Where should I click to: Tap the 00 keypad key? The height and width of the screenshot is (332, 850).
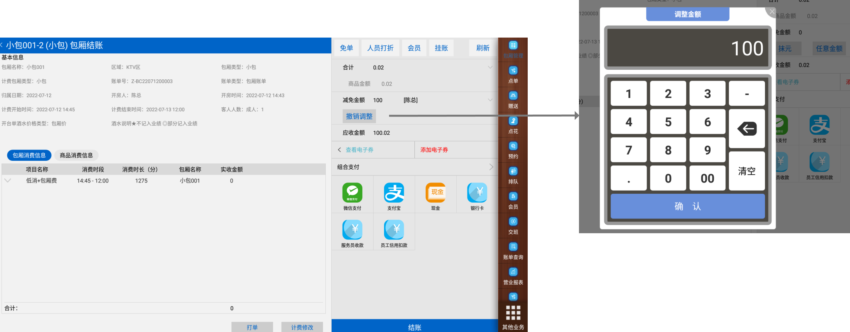707,178
